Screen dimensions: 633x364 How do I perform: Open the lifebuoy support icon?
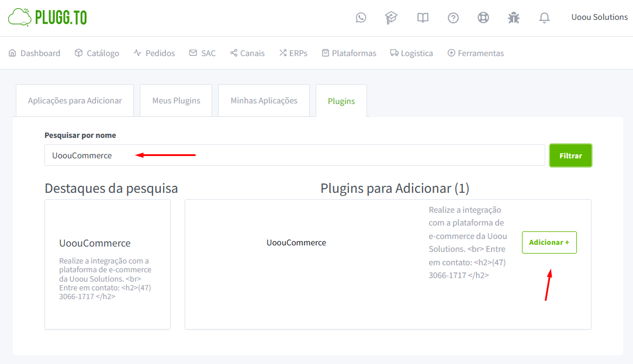point(483,18)
